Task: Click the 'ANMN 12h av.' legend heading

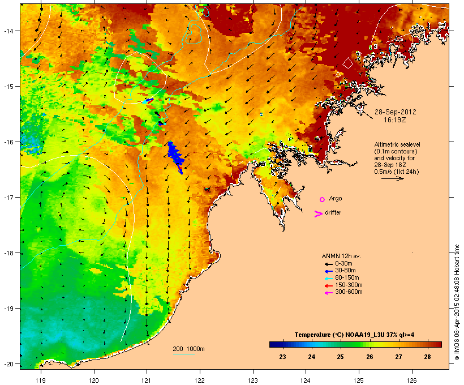Action: (x=341, y=256)
